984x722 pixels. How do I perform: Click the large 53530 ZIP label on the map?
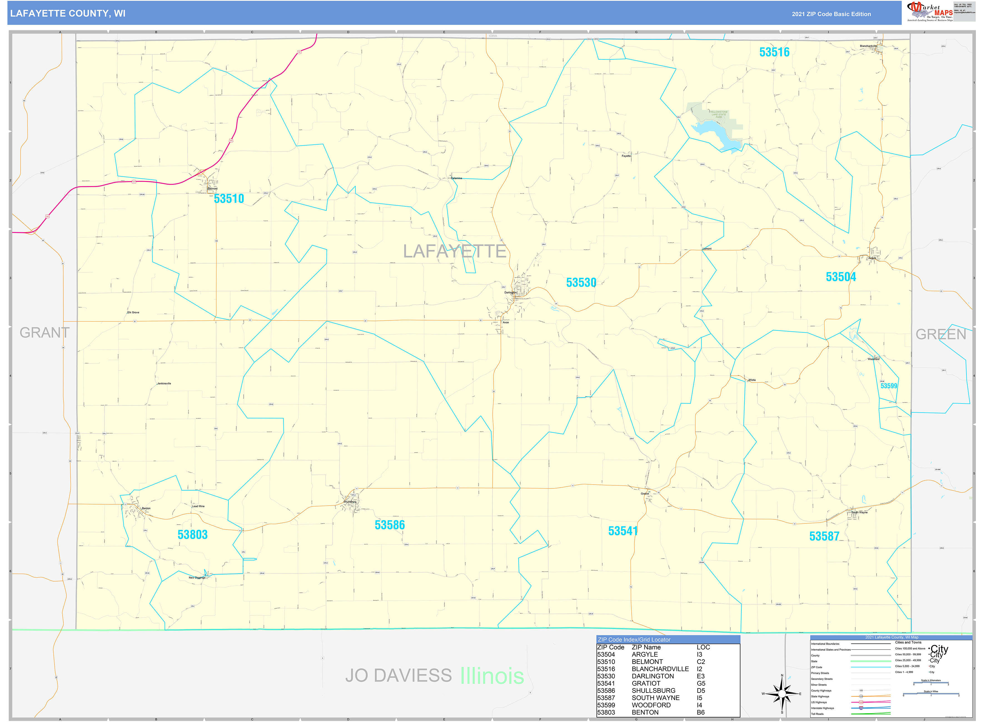581,283
